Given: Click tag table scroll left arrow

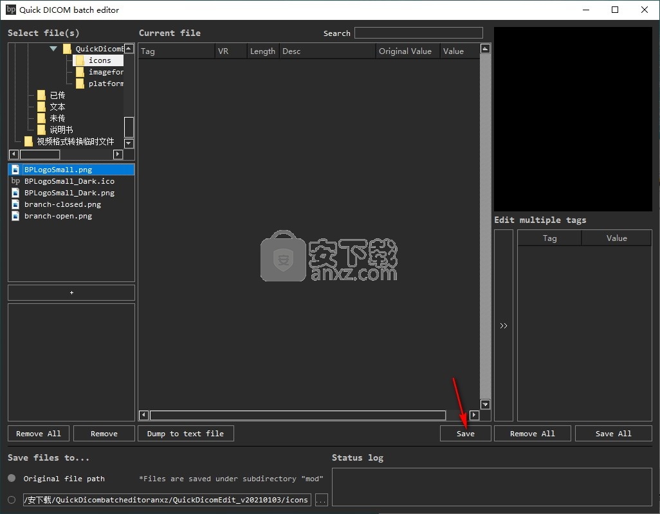Looking at the screenshot, I should click(x=143, y=415).
